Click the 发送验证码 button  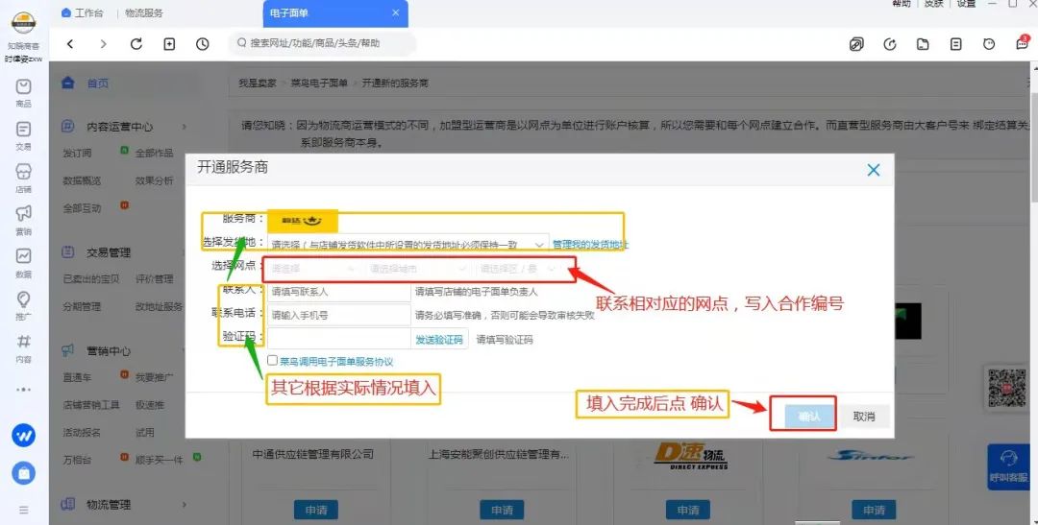pyautogui.click(x=440, y=340)
